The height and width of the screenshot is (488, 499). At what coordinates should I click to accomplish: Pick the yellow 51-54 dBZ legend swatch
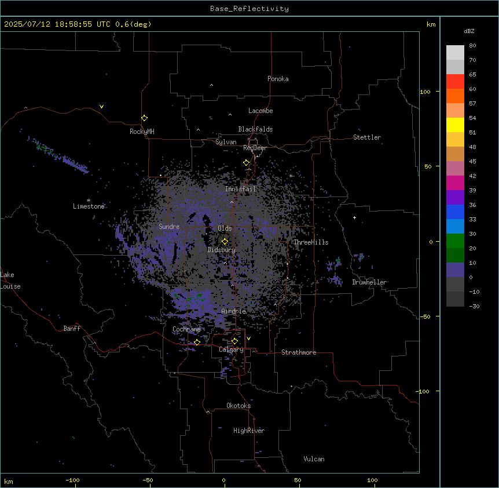click(455, 125)
